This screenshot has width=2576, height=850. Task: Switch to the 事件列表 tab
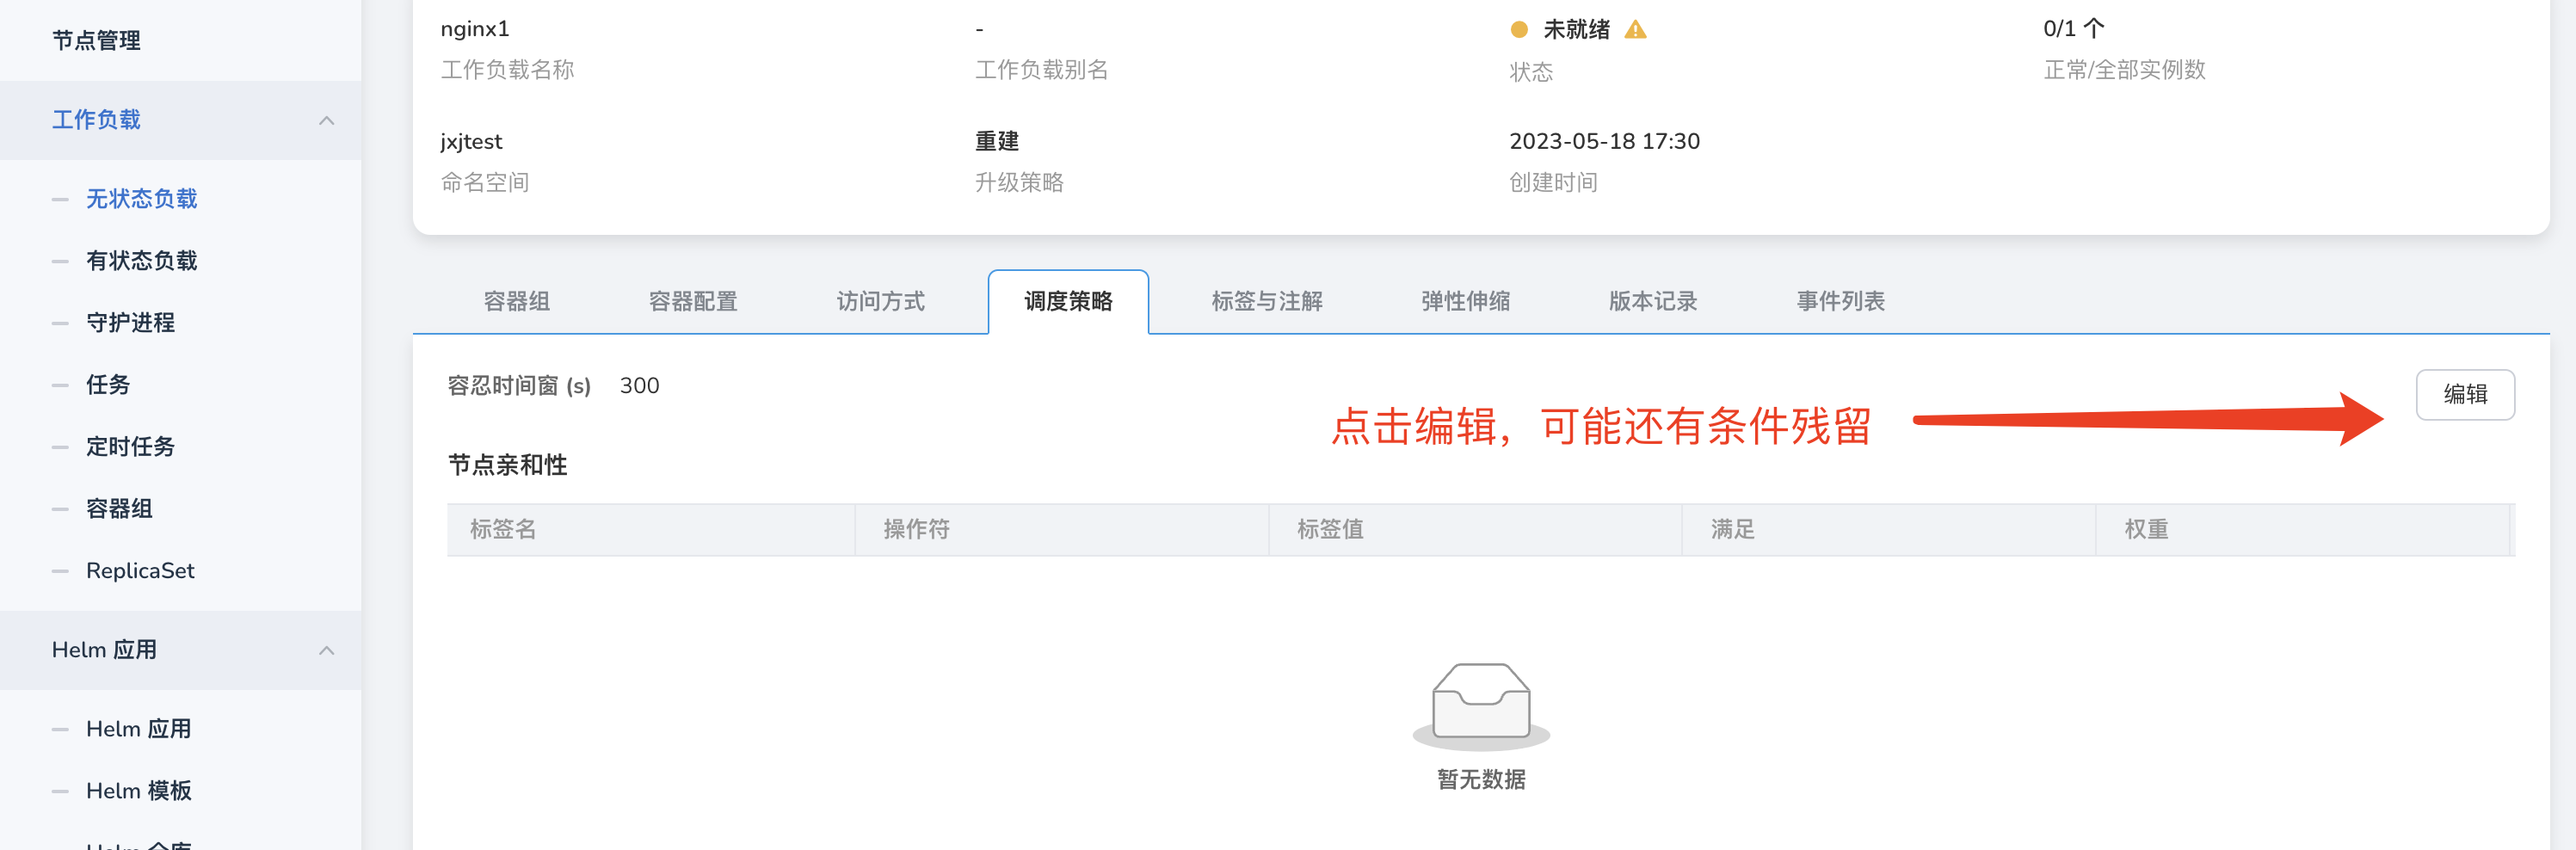[x=1841, y=301]
